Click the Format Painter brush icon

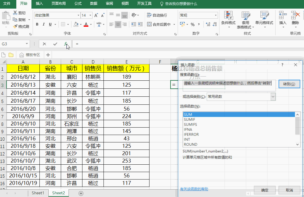click(x=15, y=26)
